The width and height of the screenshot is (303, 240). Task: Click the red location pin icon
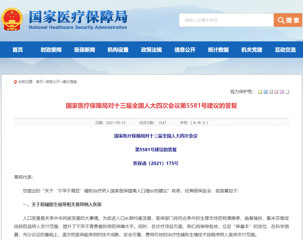[x=15, y=82]
